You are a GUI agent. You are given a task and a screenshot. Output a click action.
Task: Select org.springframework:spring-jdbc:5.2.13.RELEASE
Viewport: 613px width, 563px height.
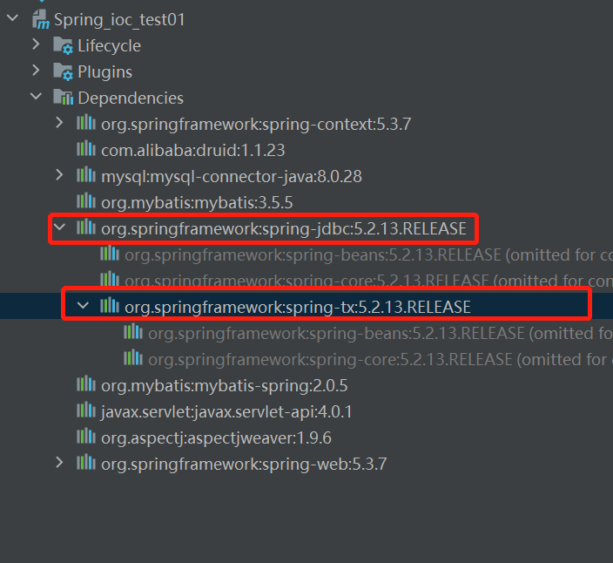pyautogui.click(x=284, y=228)
